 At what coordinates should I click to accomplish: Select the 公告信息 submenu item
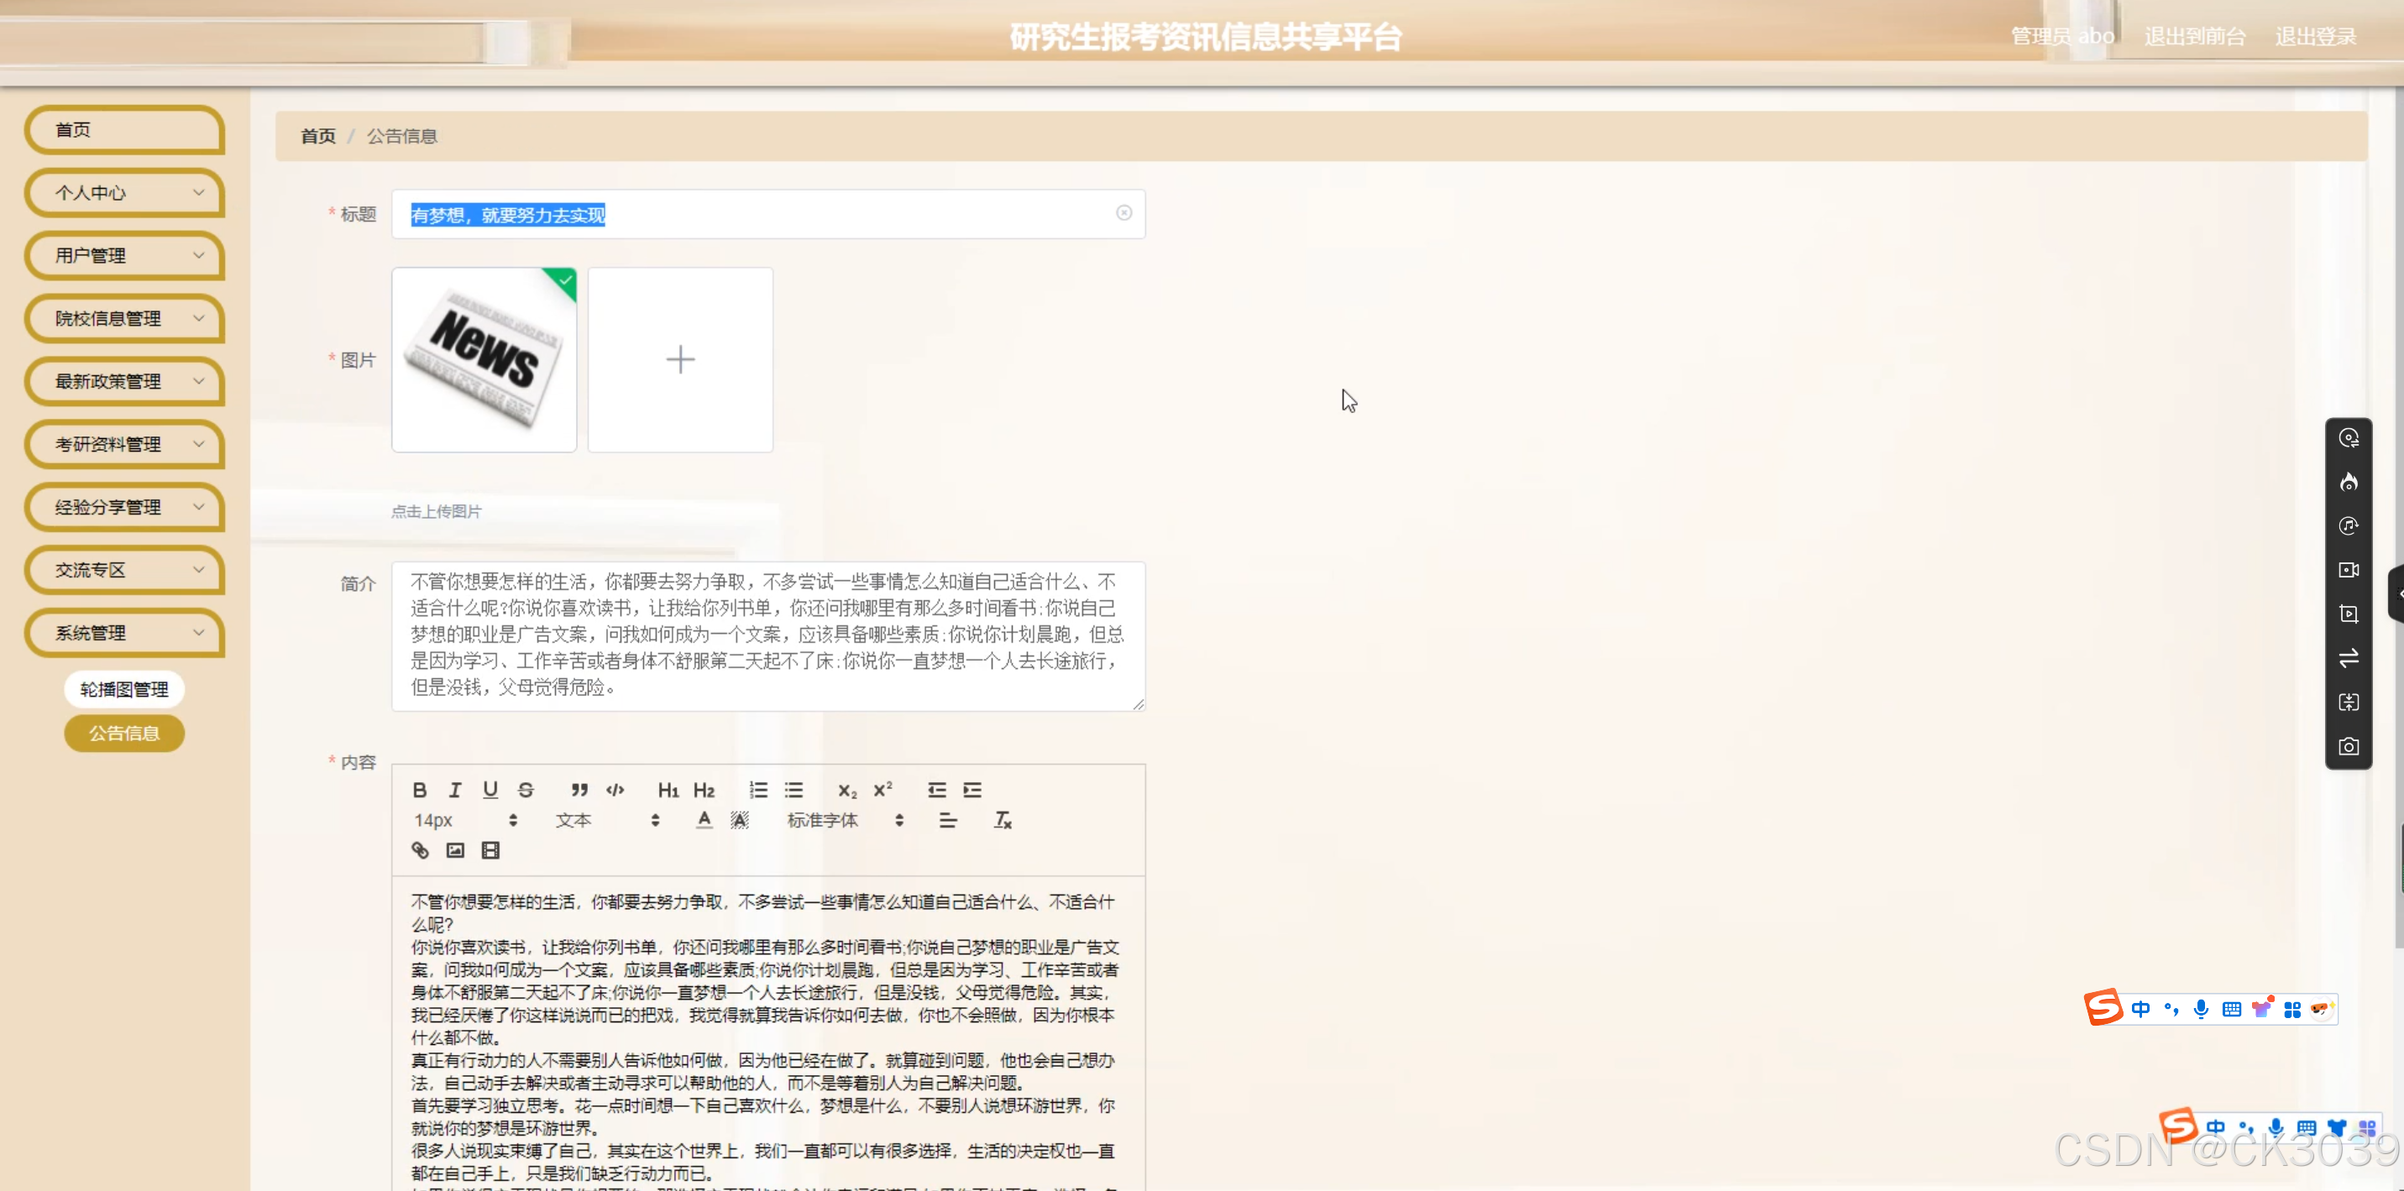(124, 733)
